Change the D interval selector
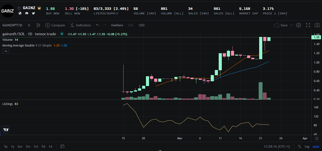Screen dimensions: 322x151 [29, 25]
